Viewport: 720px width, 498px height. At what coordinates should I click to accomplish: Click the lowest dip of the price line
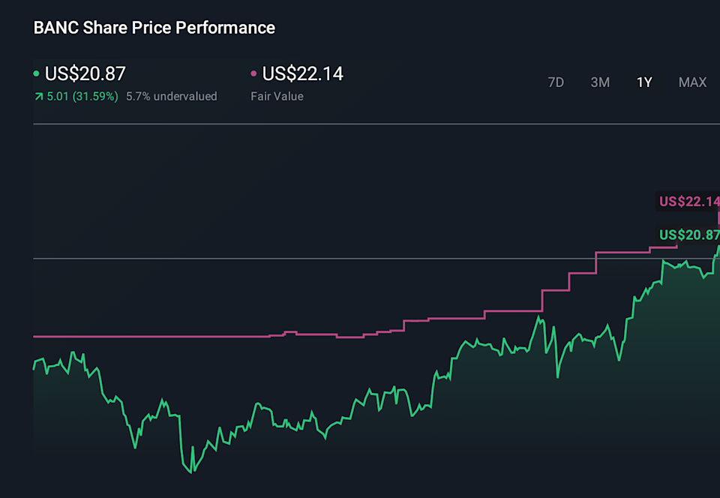point(193,471)
